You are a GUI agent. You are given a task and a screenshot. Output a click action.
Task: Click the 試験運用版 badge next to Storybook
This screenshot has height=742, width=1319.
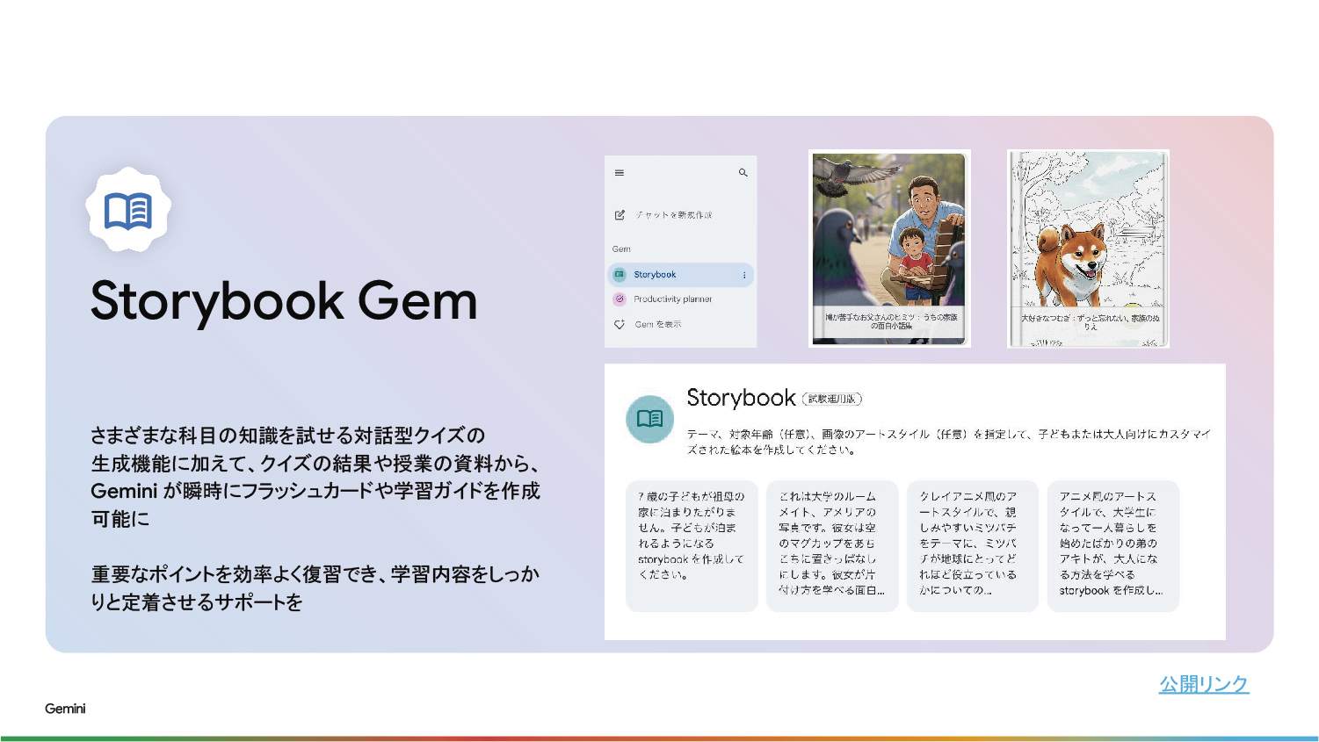click(831, 399)
